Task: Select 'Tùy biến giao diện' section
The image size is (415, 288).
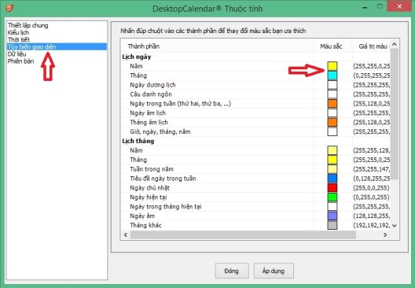Action: 57,47
